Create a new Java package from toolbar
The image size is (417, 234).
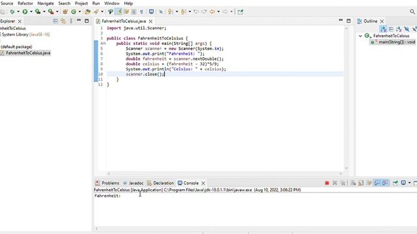coord(65,12)
